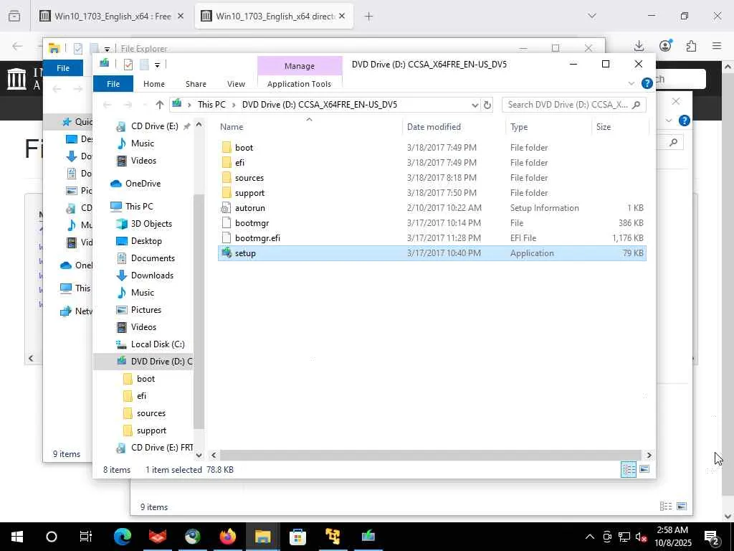The height and width of the screenshot is (551, 734).
Task: Refresh the DVD Drive folder view
Action: [x=487, y=105]
